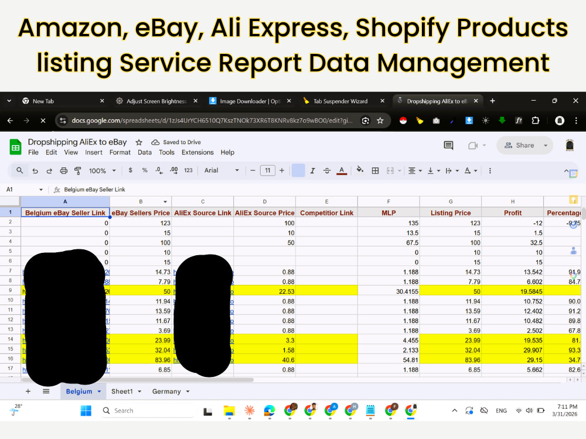Open the Name box dropdown arrow

(x=41, y=190)
